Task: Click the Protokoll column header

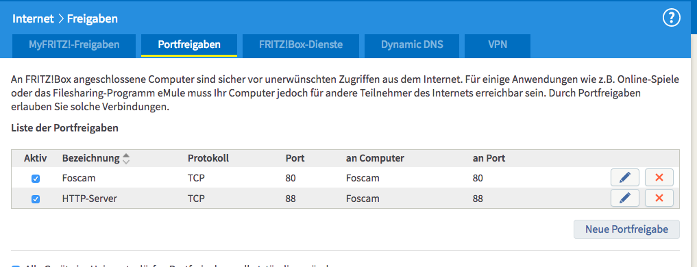Action: click(x=208, y=158)
